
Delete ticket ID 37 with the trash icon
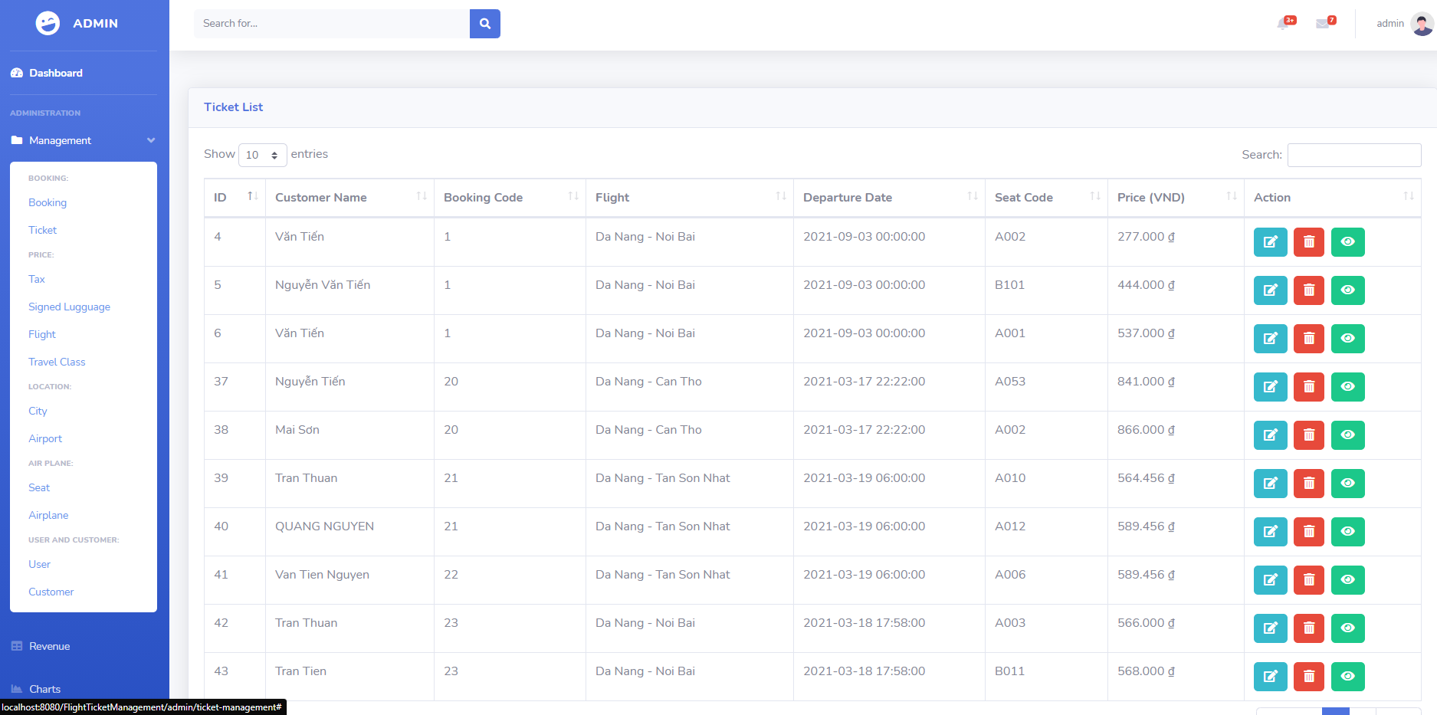coord(1308,387)
